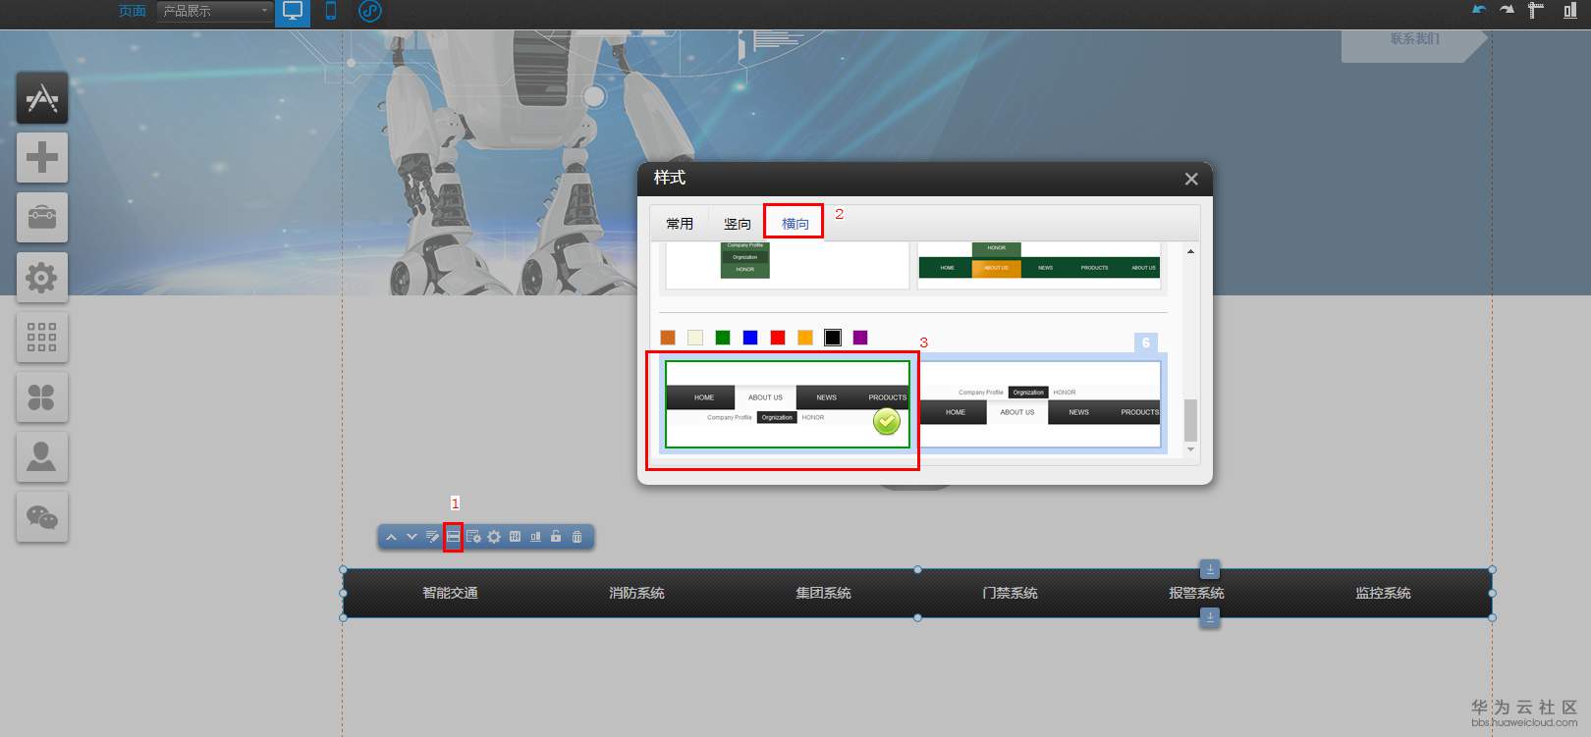Screen dimensions: 1591x737
Task: Open the WeChat sidebar icon
Action: [42, 517]
